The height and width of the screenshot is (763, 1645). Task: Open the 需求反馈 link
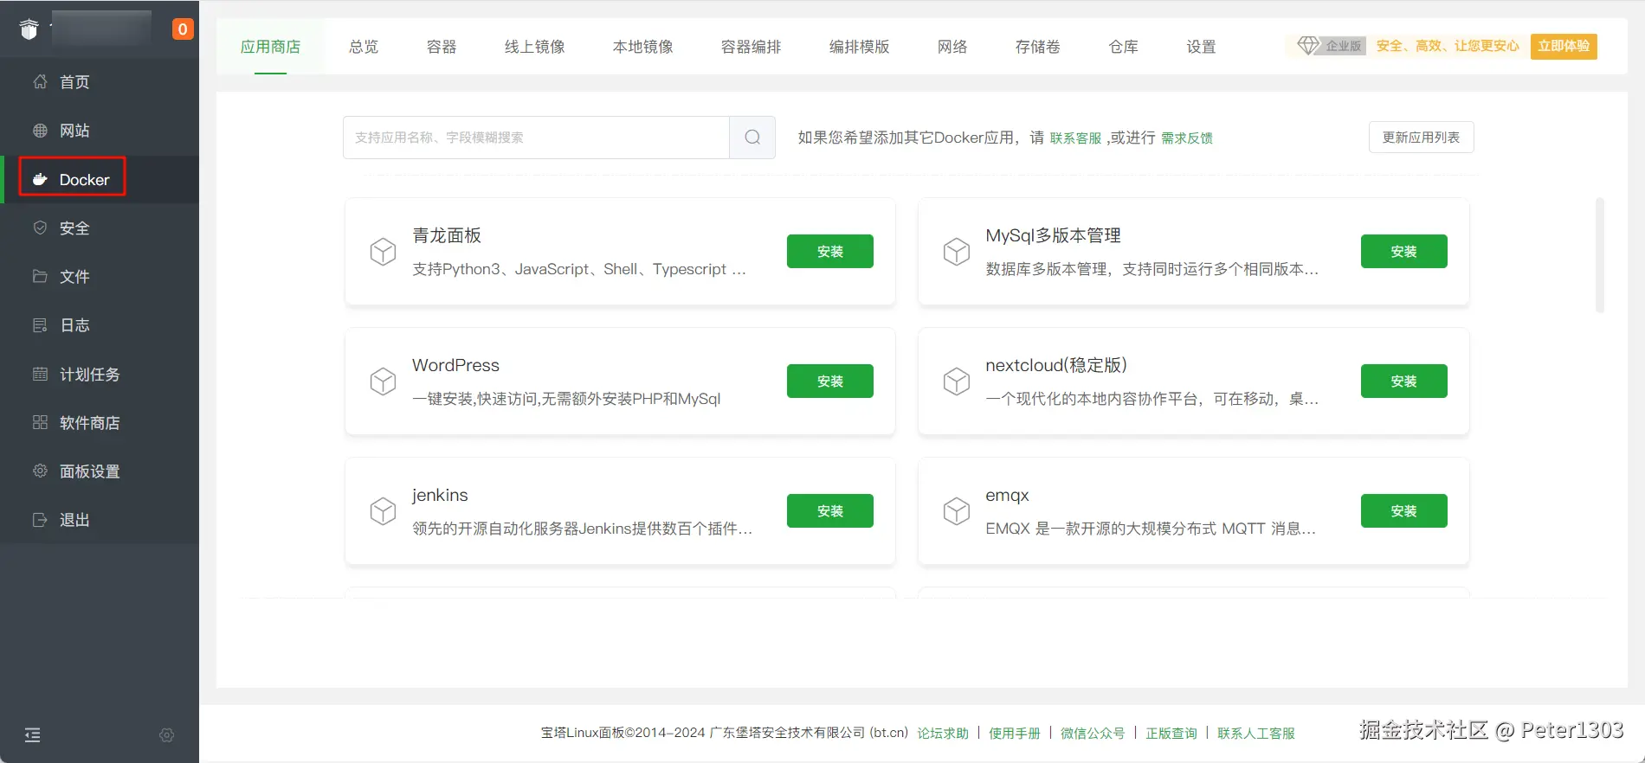[x=1187, y=138]
